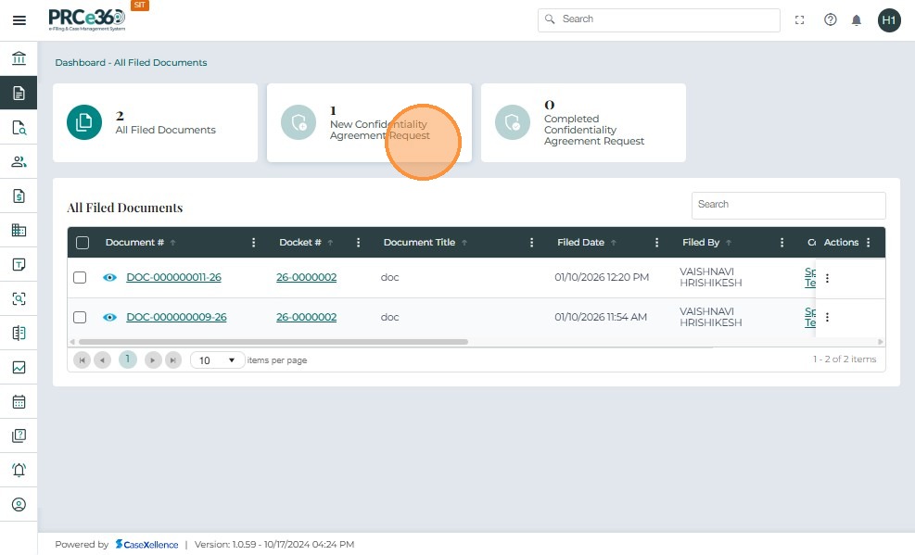The height and width of the screenshot is (555, 915).
Task: Check the DOC-000000009-26 row checkbox
Action: coord(80,317)
